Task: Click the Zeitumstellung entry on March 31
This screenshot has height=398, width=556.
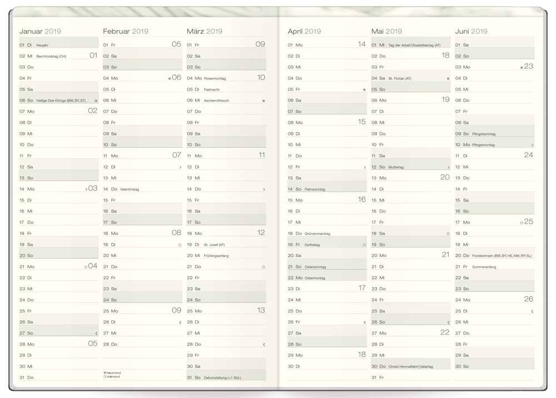Action: click(222, 378)
